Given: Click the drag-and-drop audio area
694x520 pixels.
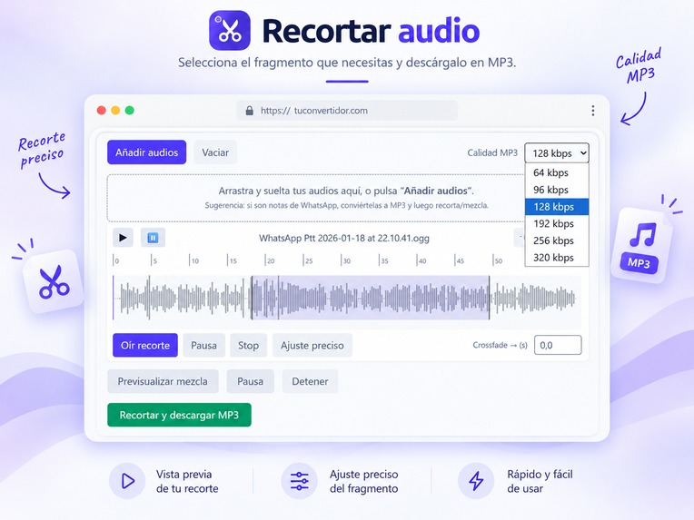Looking at the screenshot, I should coord(316,198).
